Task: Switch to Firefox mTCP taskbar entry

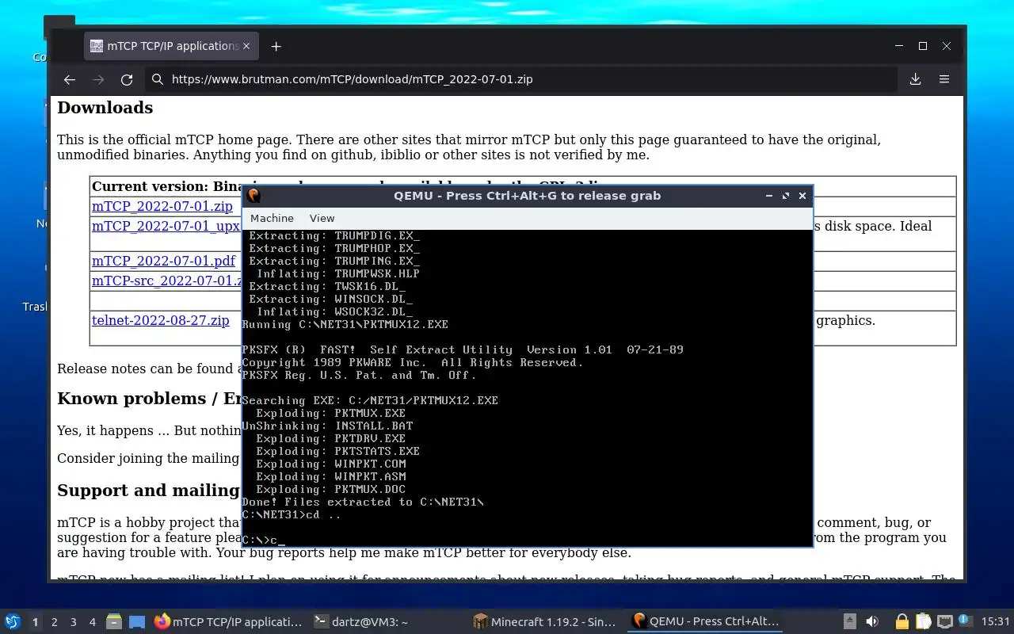Action: coord(228,622)
